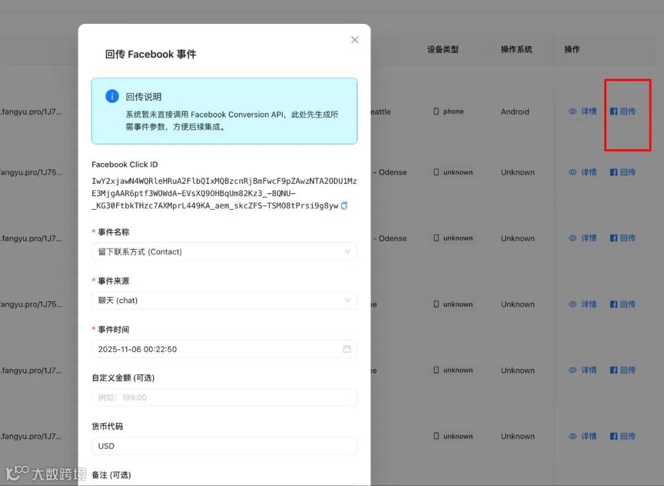
Task: Open the 事件来源 dropdown showing 聊天 (chat)
Action: coord(224,300)
